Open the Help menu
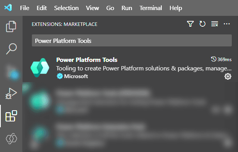This screenshot has height=152, width=238. tap(176, 8)
